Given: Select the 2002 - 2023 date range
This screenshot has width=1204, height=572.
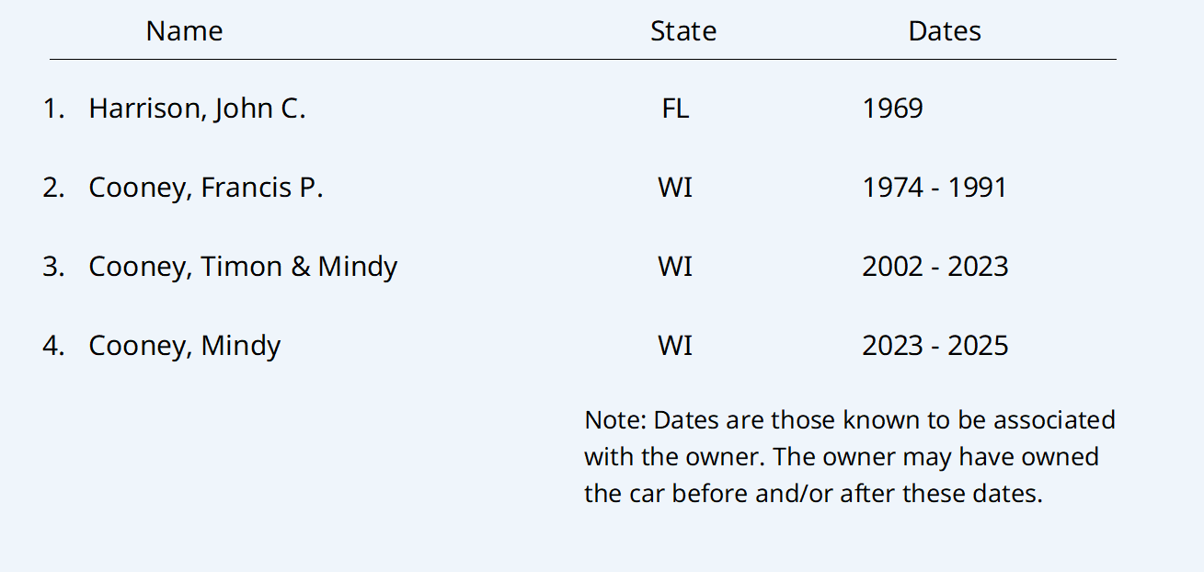Looking at the screenshot, I should (x=935, y=267).
